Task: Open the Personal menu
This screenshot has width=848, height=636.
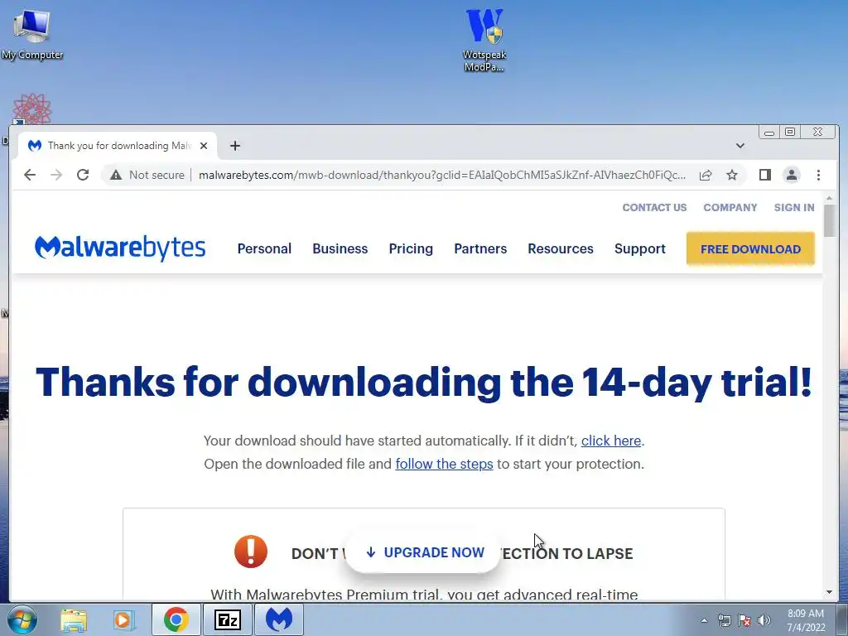Action: pos(264,248)
